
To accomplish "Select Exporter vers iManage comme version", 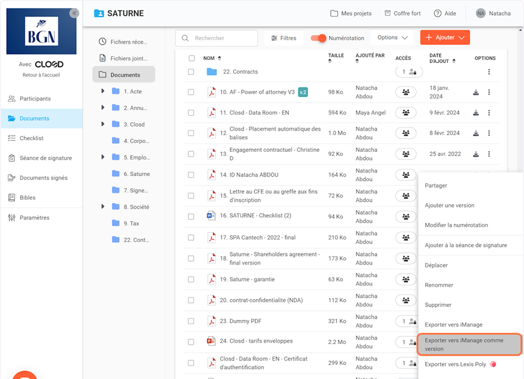I will (x=469, y=344).
